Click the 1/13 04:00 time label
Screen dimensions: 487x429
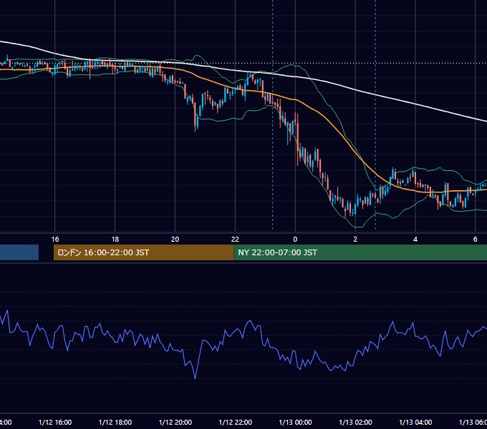click(415, 422)
